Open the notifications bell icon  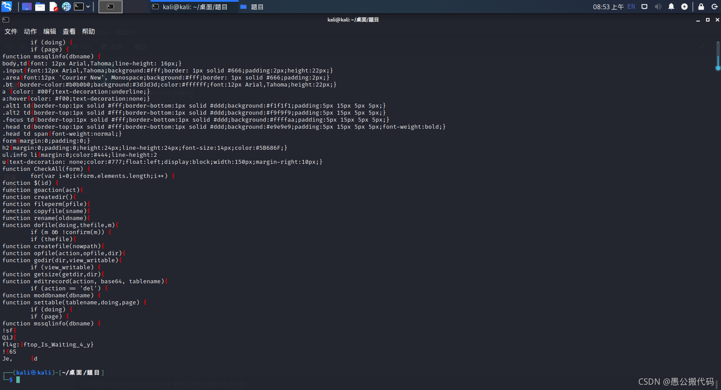(x=671, y=7)
